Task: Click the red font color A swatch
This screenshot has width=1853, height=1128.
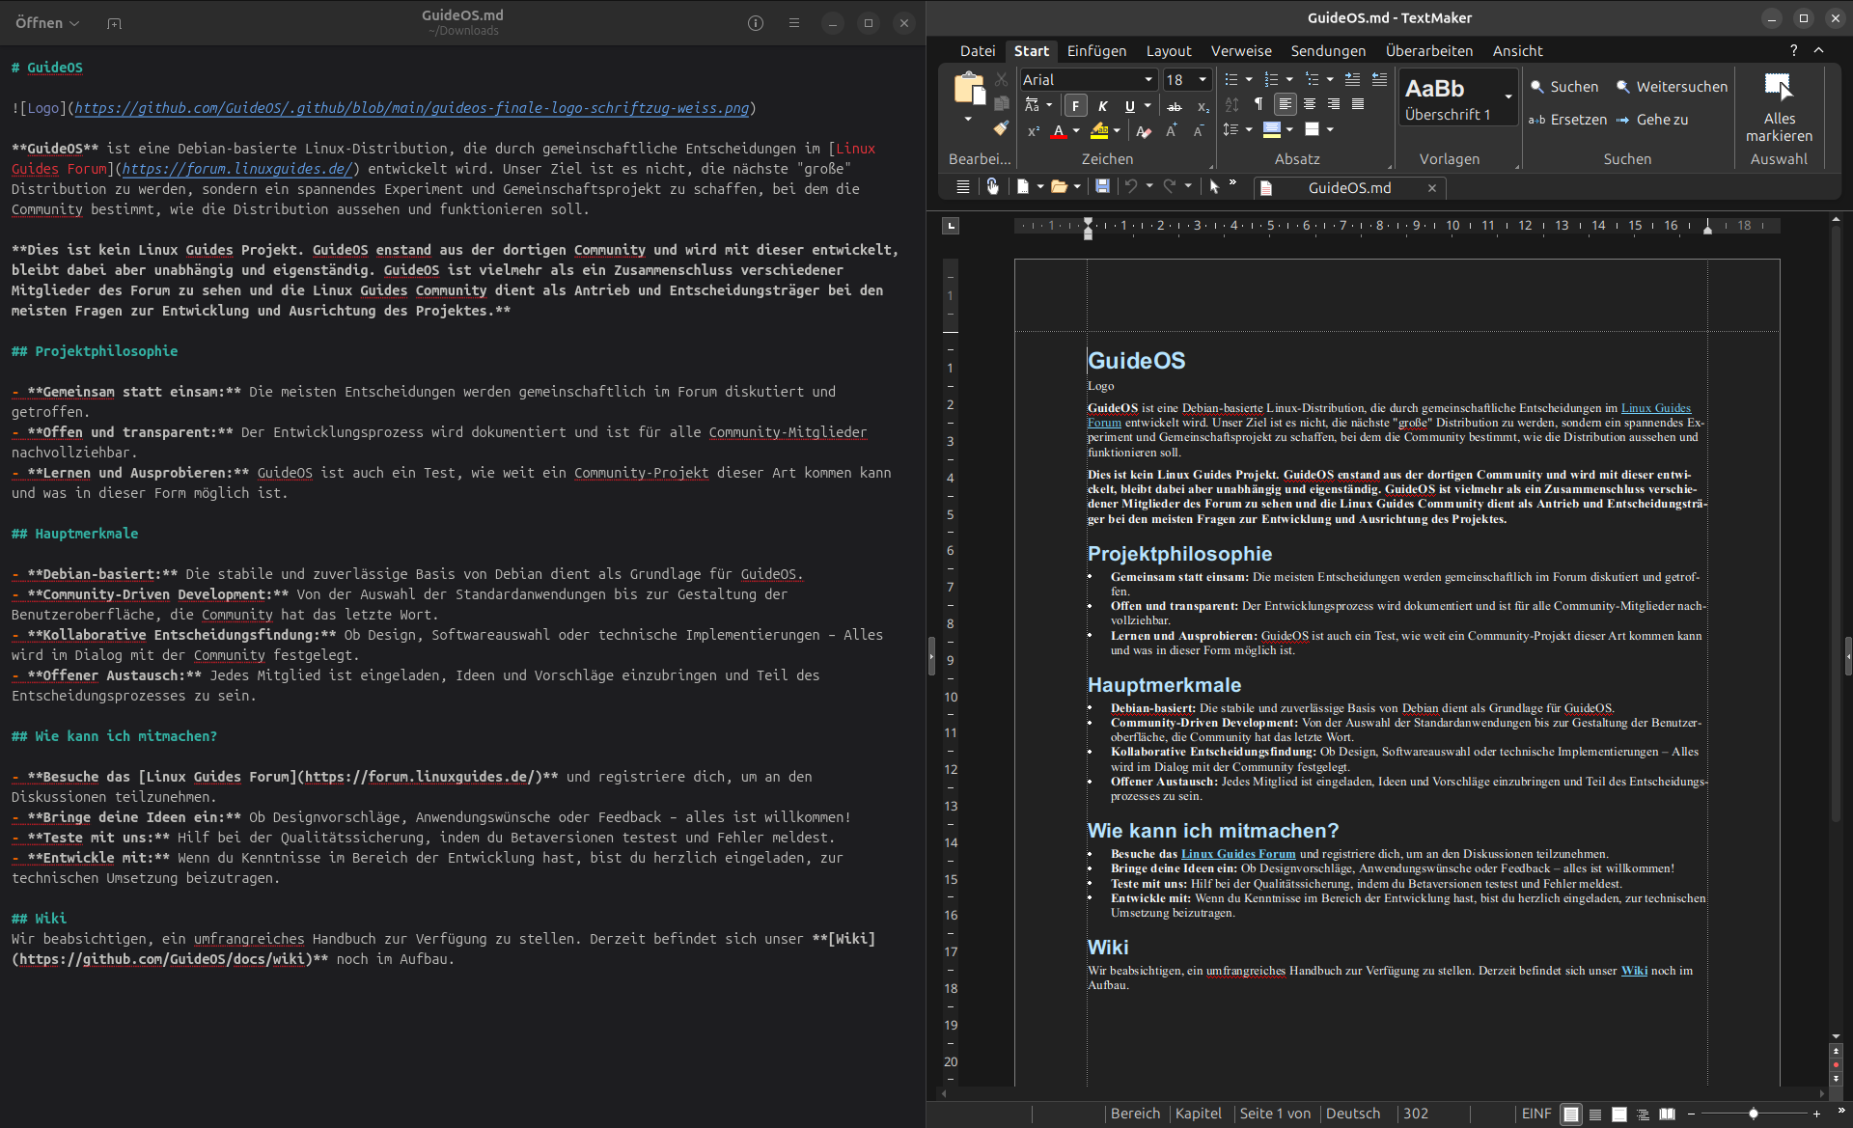Action: [1059, 131]
